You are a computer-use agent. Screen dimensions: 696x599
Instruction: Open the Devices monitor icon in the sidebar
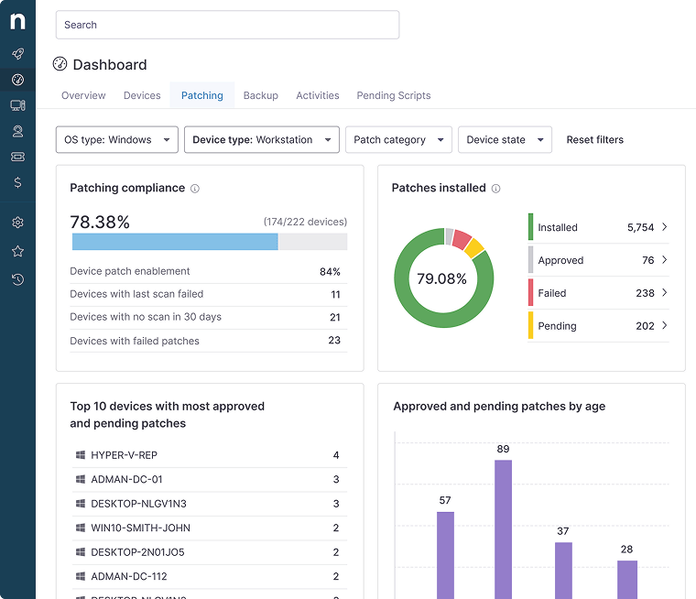pyautogui.click(x=17, y=105)
